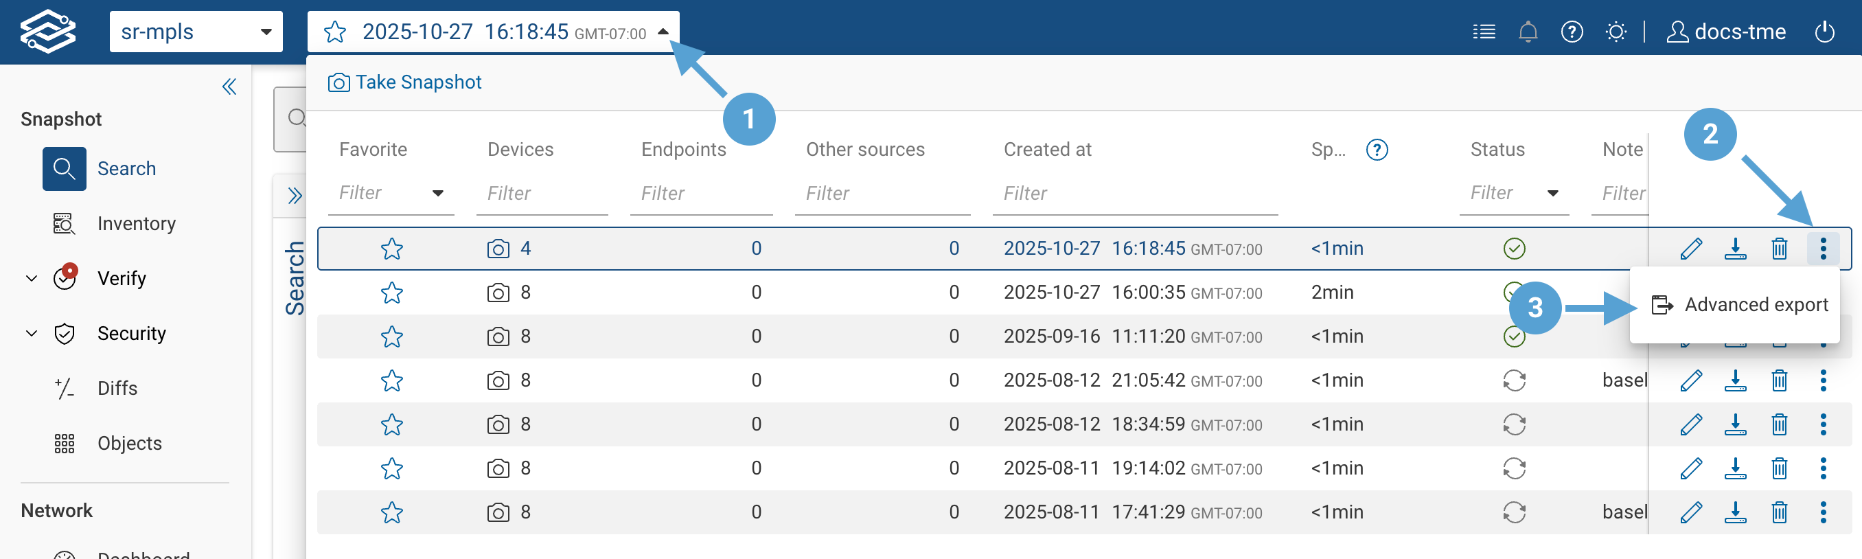Click the Created at filter field
Screen dimensions: 1862x559
click(1134, 193)
